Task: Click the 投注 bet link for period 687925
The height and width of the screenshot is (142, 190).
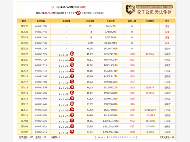Action: [x=167, y=37]
